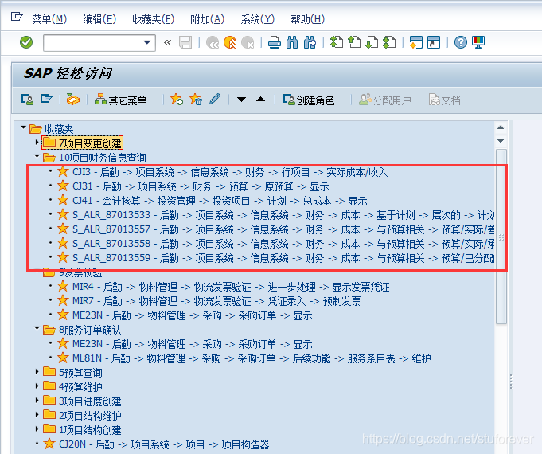This screenshot has width=542, height=454.
Task: Click the orange Exit icon
Action: coord(230,42)
